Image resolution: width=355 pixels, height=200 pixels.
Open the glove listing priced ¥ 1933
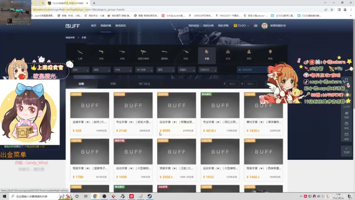pos(220,160)
